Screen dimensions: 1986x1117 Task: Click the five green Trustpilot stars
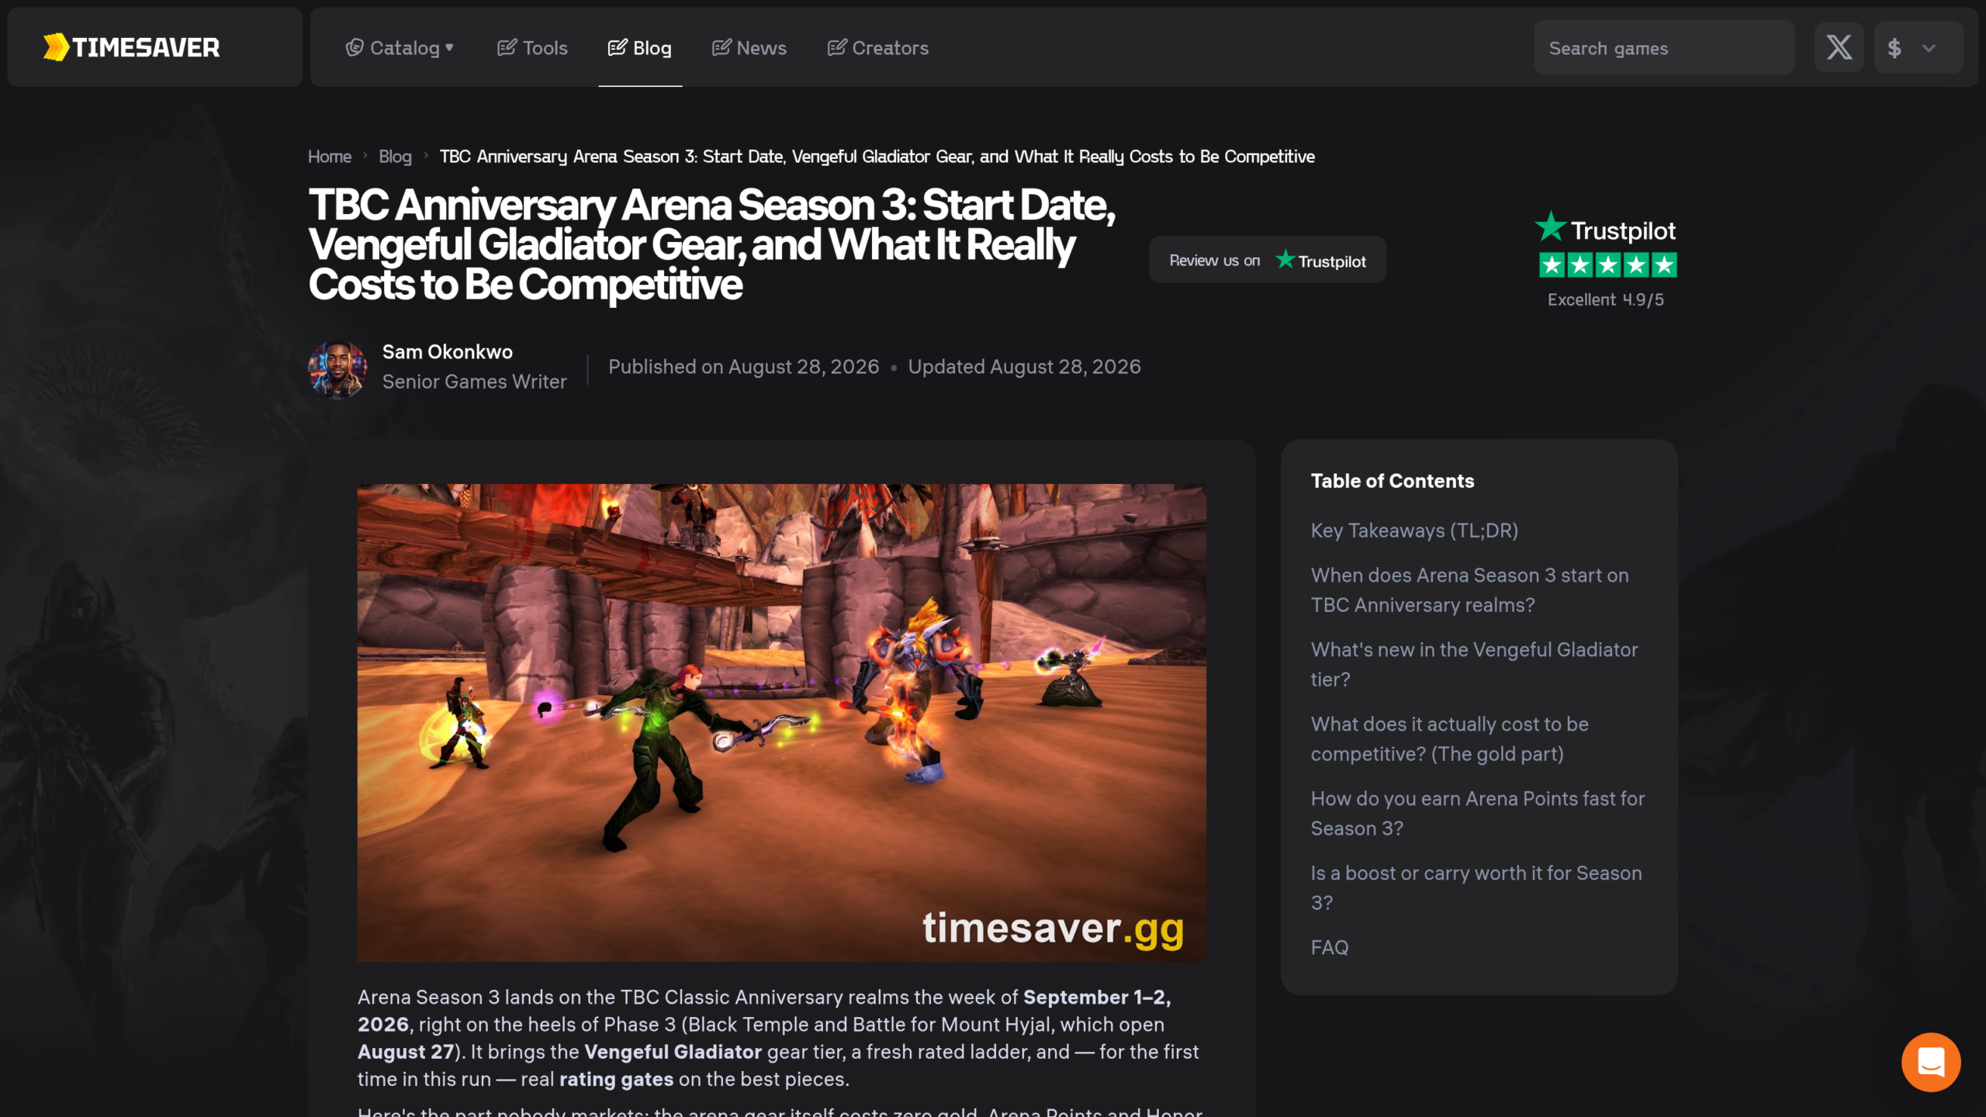pyautogui.click(x=1607, y=265)
